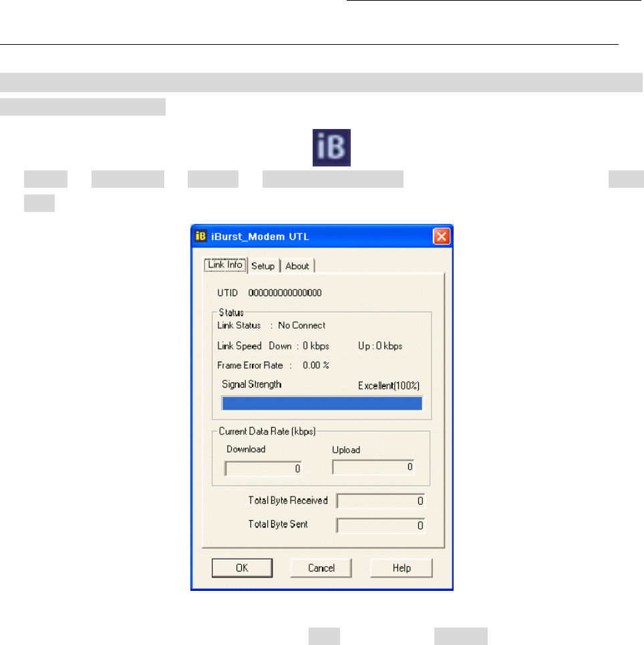Open Help from the dialog
644x645 pixels.
[401, 568]
